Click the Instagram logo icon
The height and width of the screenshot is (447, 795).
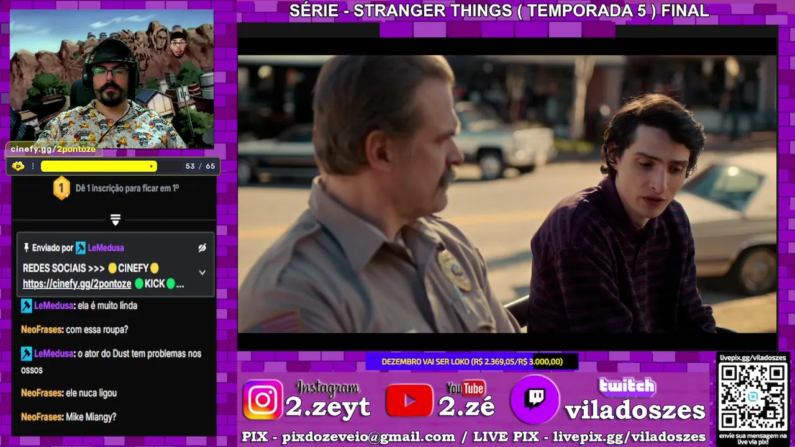[x=263, y=400]
